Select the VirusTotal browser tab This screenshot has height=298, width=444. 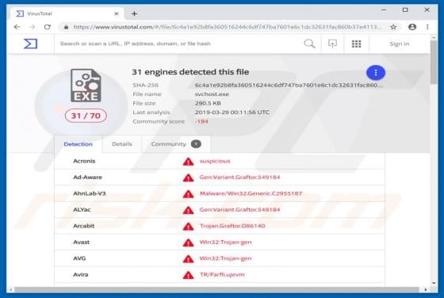click(x=67, y=13)
